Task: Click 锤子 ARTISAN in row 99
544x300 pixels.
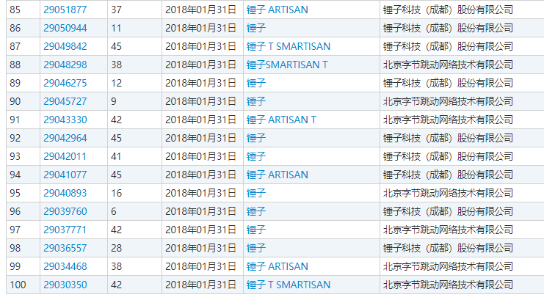Action: 278,267
